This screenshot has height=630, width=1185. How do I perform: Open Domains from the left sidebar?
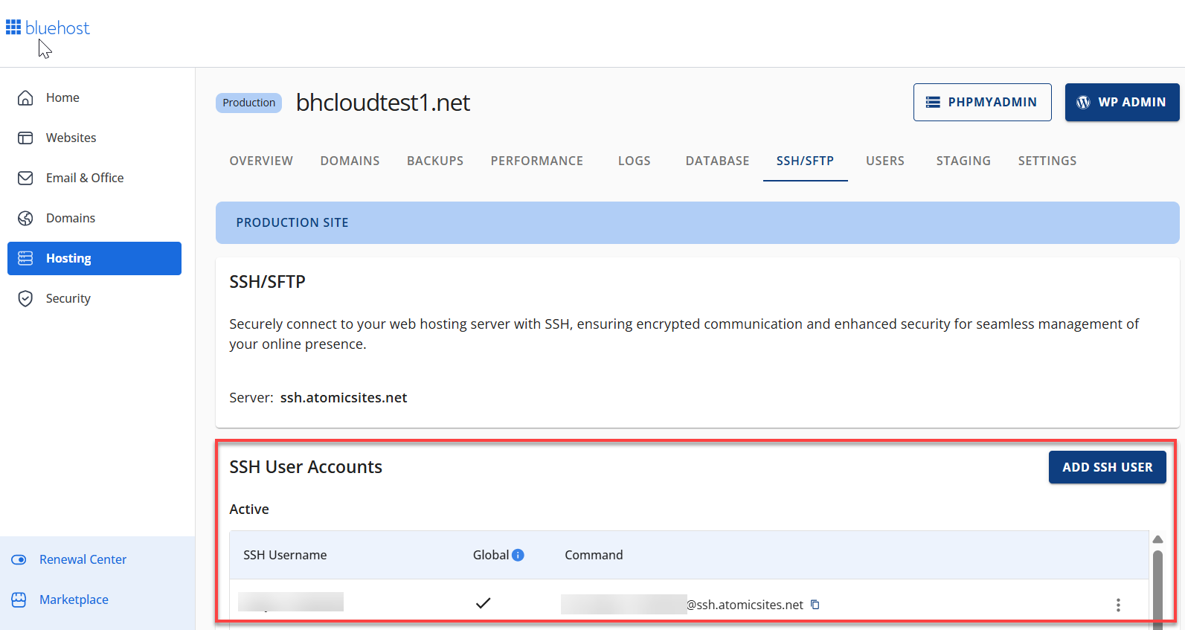pos(70,218)
